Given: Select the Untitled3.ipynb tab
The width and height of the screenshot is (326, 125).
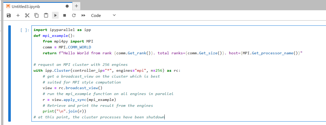Looking at the screenshot, I should (x=26, y=6).
